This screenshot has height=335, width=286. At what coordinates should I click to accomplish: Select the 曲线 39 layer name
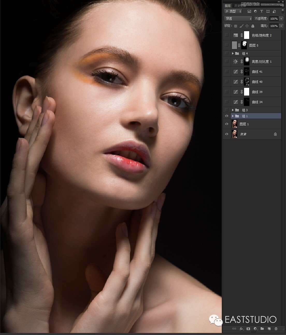pos(257,92)
